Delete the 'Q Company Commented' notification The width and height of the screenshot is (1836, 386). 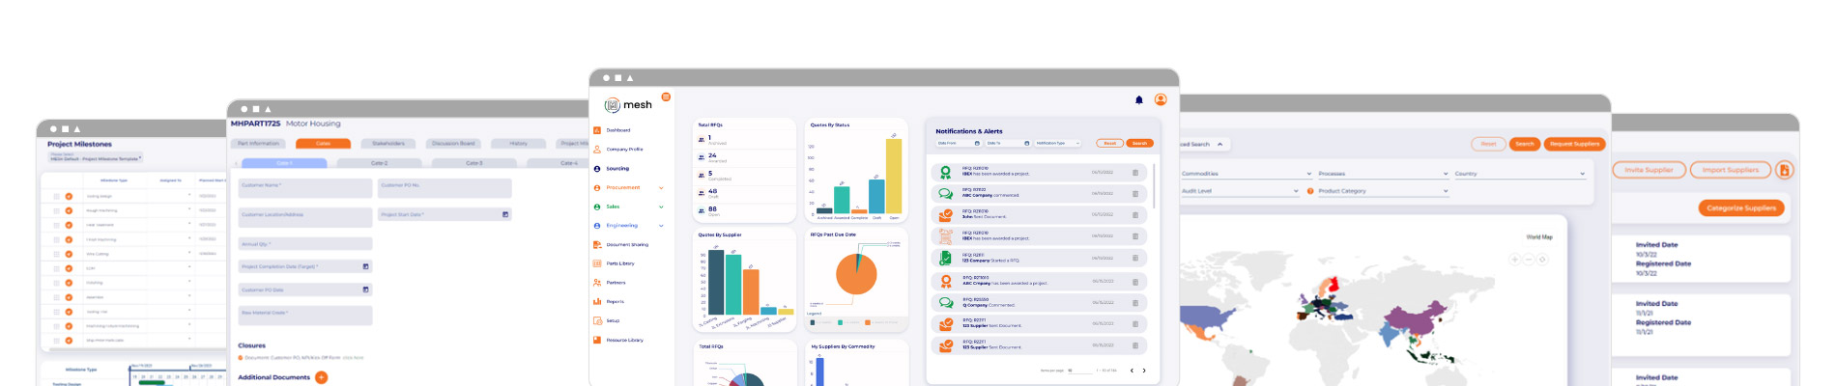(x=1135, y=302)
